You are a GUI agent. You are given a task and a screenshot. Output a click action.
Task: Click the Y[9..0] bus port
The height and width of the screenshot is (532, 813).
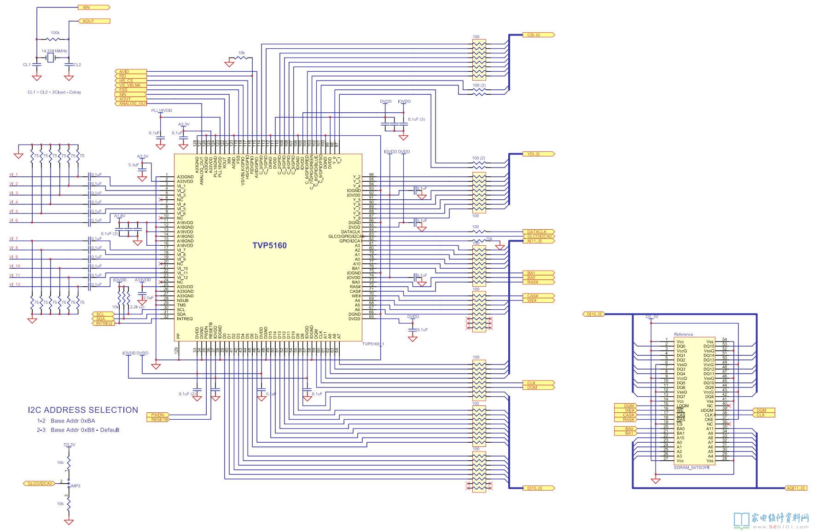pos(539,154)
